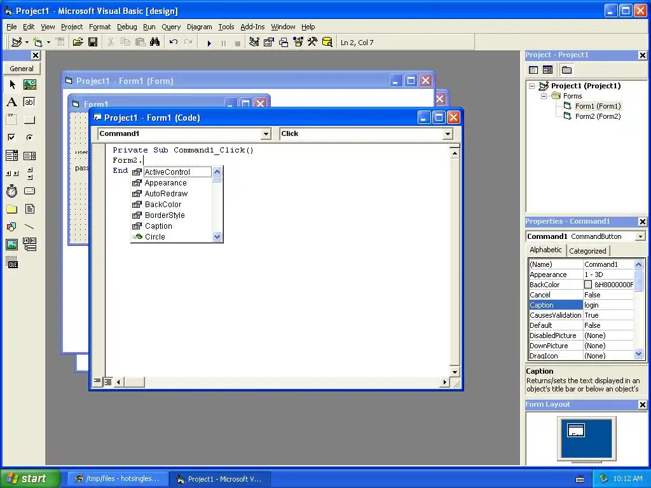Screen dimensions: 651x488
Task: Open the Click procedure dropdown
Action: 448,133
